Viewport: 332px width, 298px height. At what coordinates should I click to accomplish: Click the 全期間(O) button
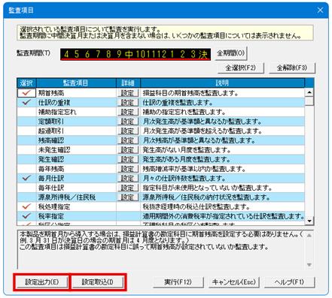(x=231, y=53)
